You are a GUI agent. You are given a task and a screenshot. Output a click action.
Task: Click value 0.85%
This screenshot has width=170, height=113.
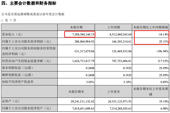(164, 82)
